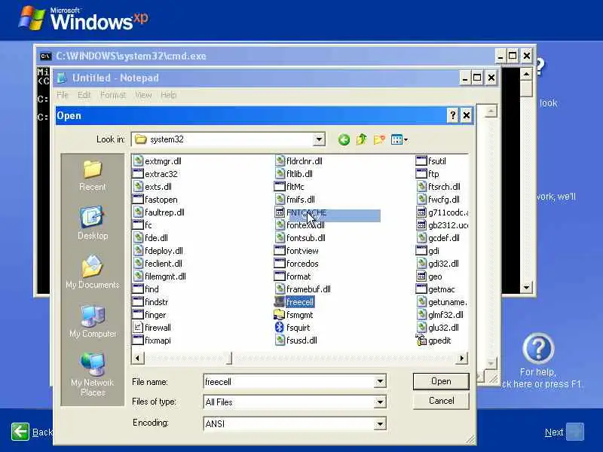Click the cmd.exe window title icon
This screenshot has height=452, width=603.
point(45,56)
